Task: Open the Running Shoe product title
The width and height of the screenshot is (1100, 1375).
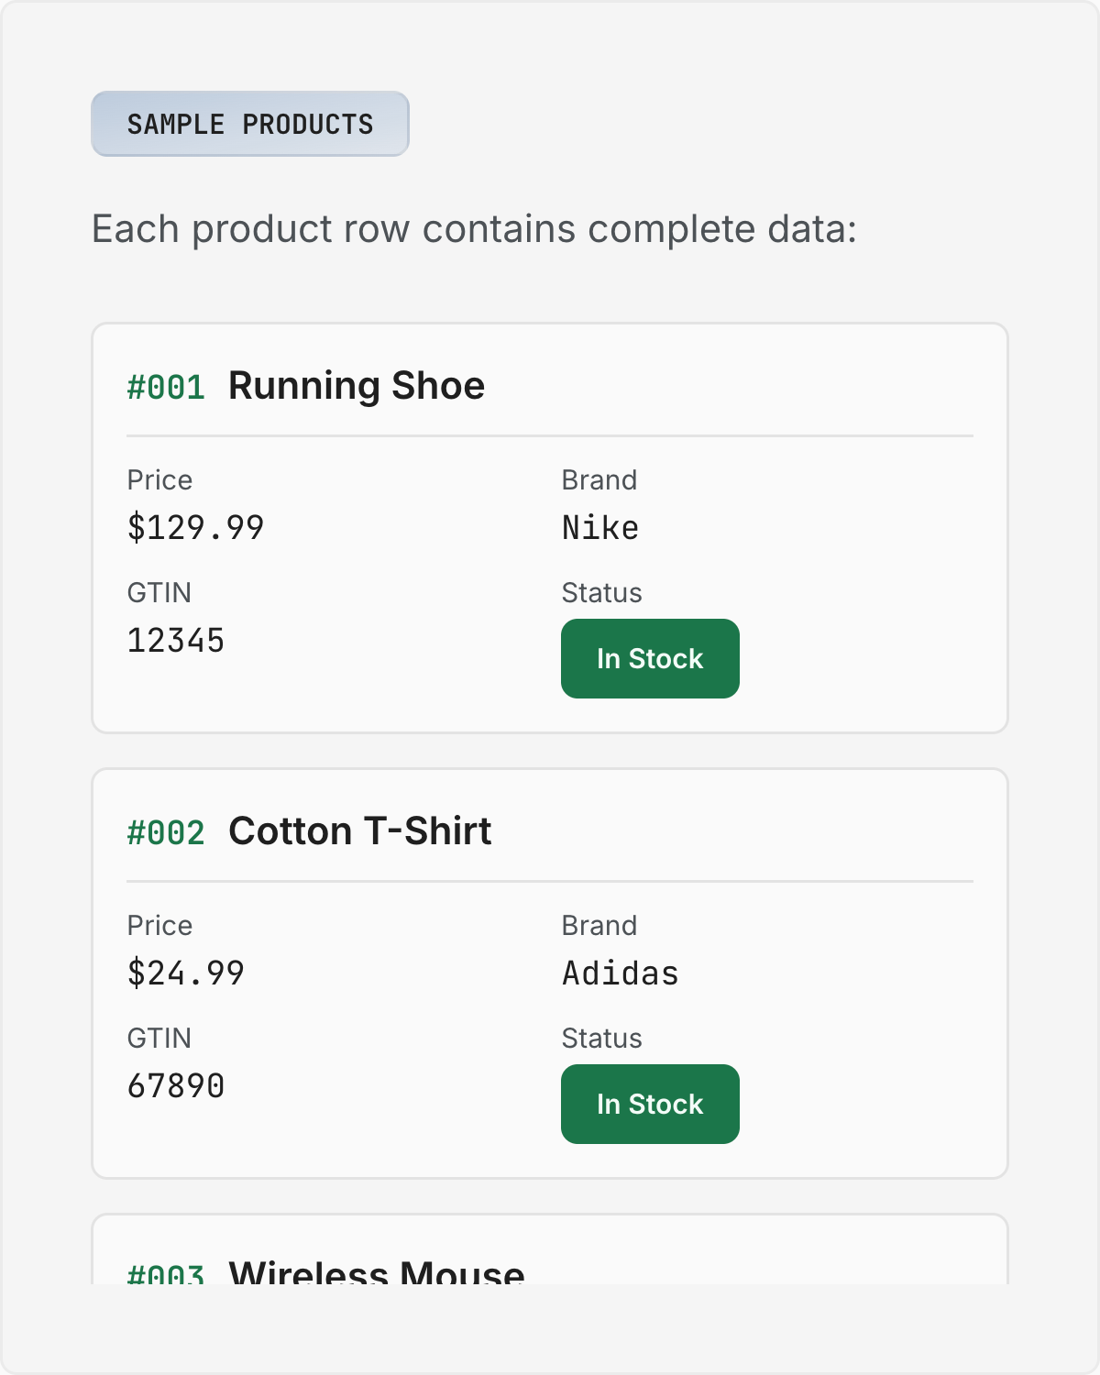Action: [x=357, y=386]
